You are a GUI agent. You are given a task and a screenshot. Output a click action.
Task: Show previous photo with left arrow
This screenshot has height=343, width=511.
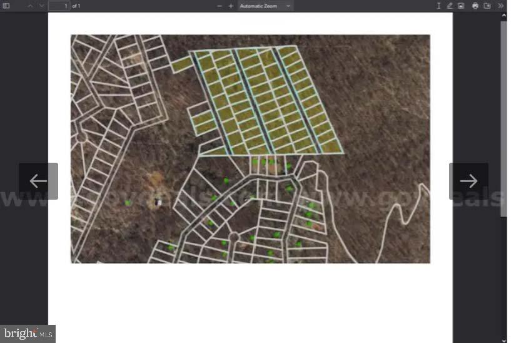(38, 181)
